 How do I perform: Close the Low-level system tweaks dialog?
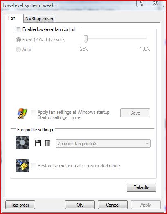point(155,4)
